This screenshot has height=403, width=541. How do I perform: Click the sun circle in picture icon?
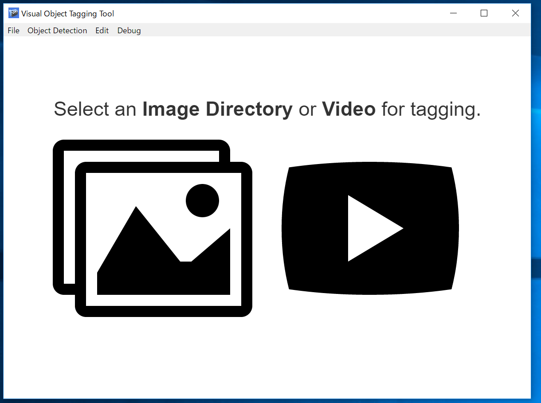[x=202, y=200]
